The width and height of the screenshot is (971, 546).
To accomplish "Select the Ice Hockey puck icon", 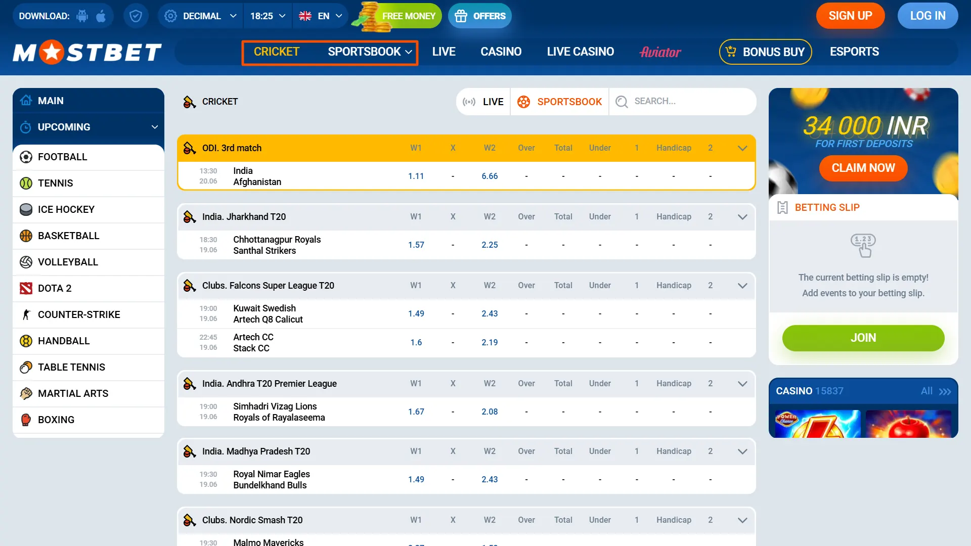I will click(26, 210).
